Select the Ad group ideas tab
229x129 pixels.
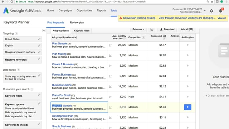[x=60, y=30]
